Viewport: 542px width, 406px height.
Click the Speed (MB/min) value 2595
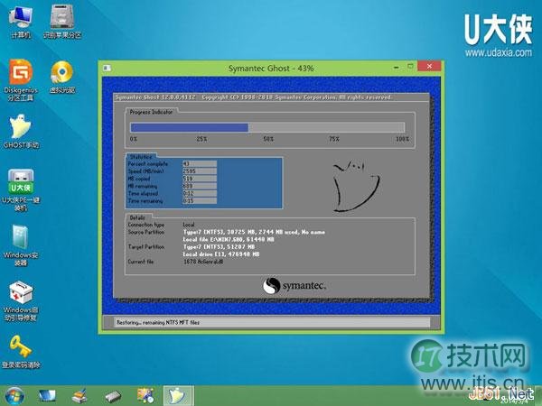[200, 171]
